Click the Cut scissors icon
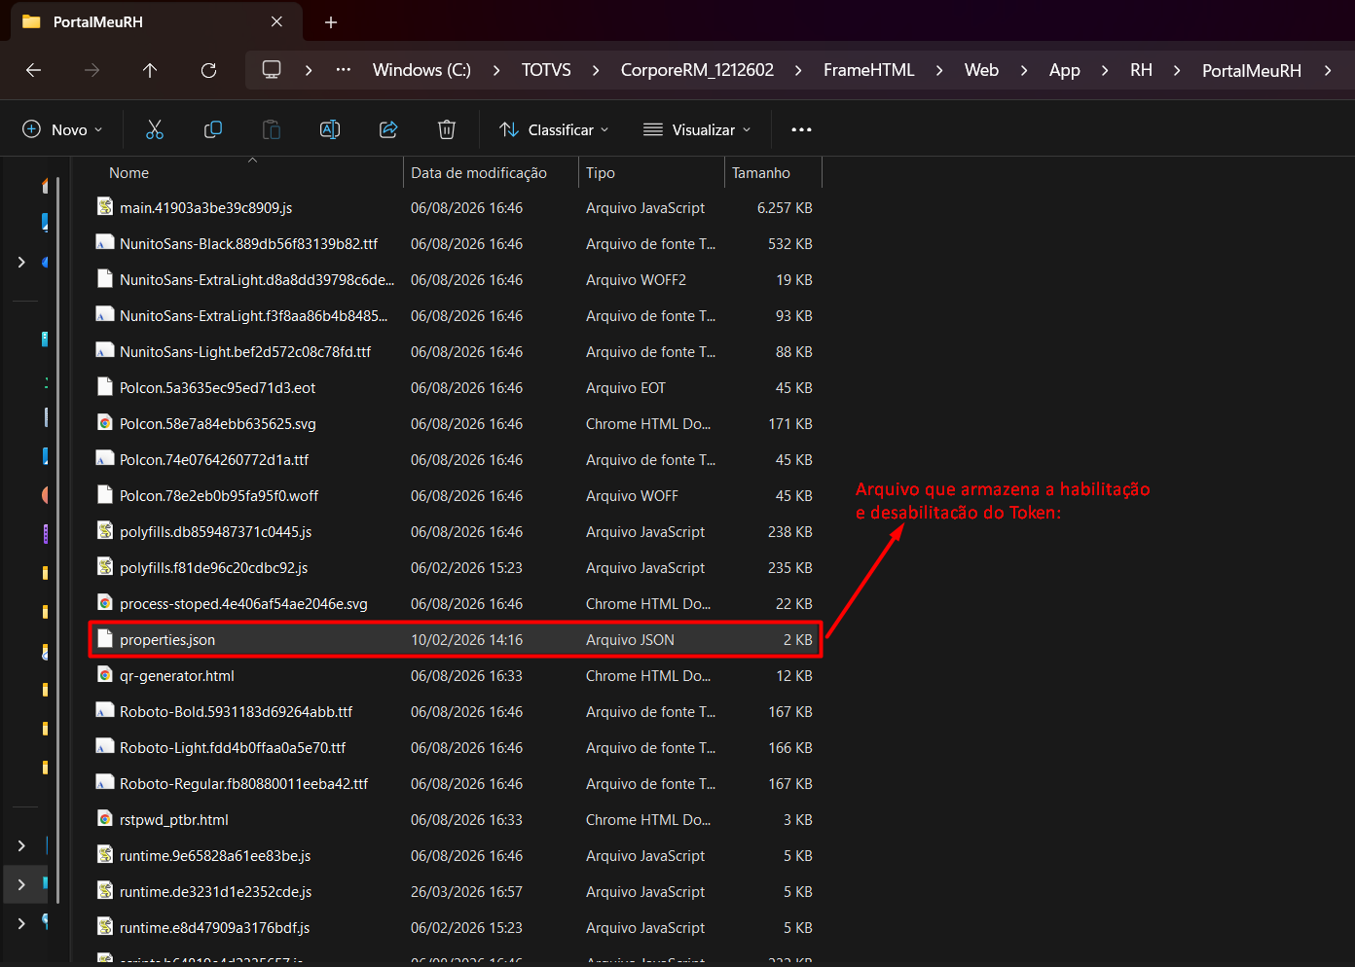This screenshot has height=967, width=1355. (x=155, y=129)
